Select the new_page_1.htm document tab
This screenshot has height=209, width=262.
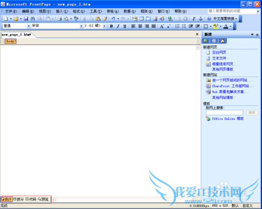17,34
